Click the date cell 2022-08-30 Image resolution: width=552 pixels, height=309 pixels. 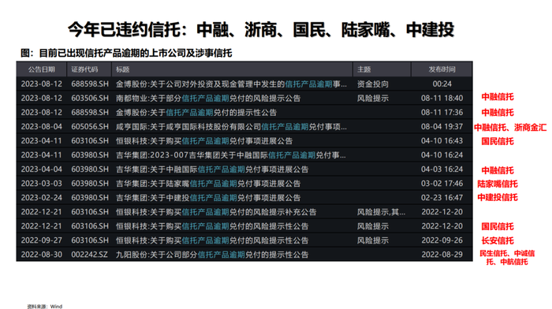click(42, 255)
